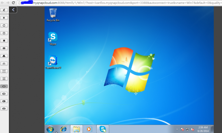Launch Internet Explorer from the taskbar
The height and width of the screenshot is (133, 222).
[x=63, y=129]
